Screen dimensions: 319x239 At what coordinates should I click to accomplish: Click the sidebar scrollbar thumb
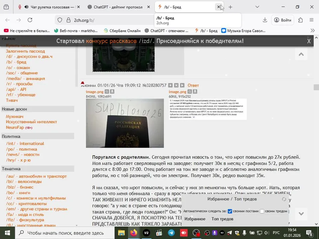(76, 61)
